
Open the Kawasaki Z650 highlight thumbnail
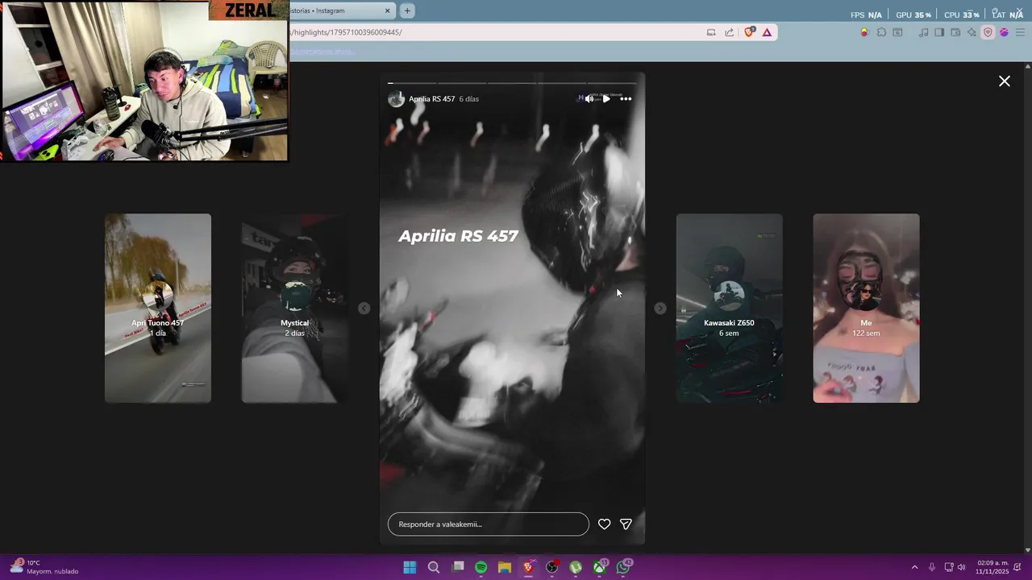coord(729,308)
